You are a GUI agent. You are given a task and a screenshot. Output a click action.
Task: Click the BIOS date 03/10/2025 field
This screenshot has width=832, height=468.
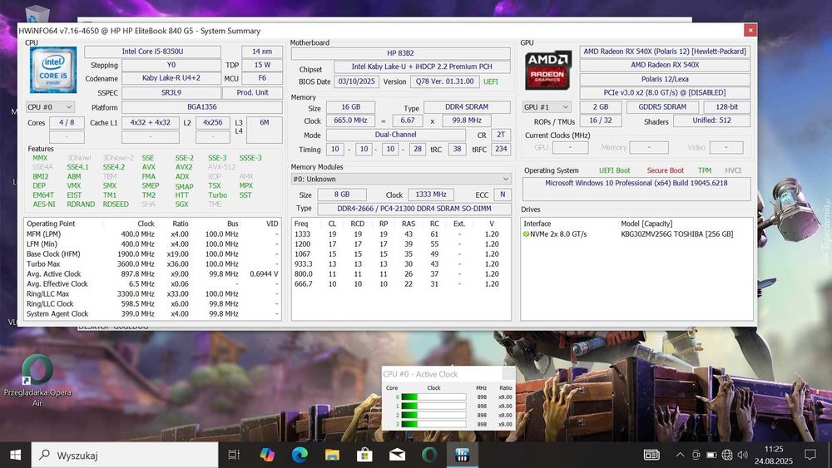[x=357, y=81]
